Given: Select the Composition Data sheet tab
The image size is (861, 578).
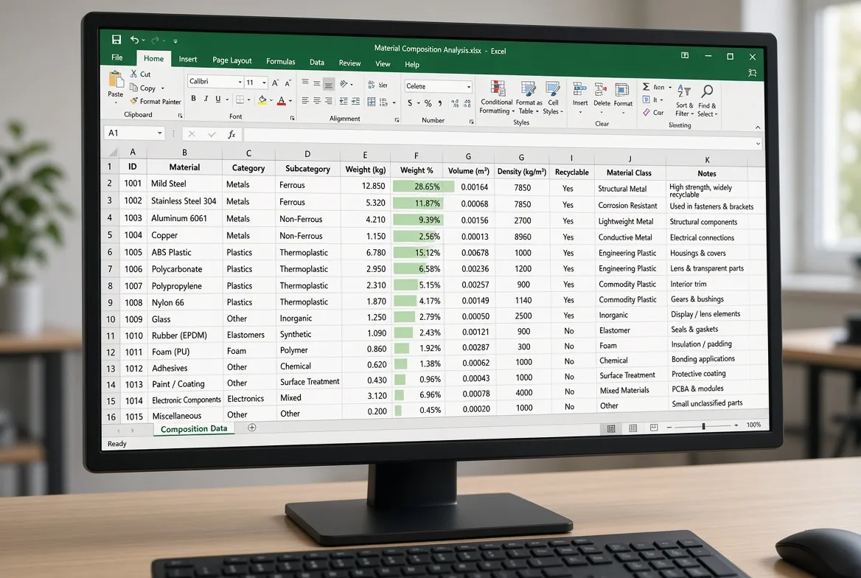Looking at the screenshot, I should [x=194, y=429].
